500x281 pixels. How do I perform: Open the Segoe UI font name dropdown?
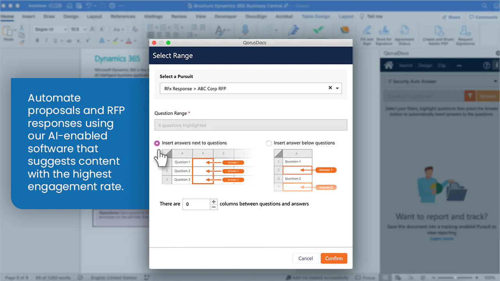point(50,30)
